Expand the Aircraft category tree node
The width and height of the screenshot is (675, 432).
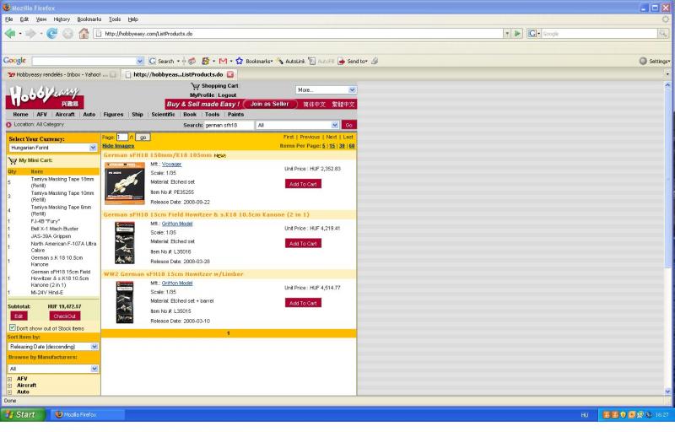[9, 385]
